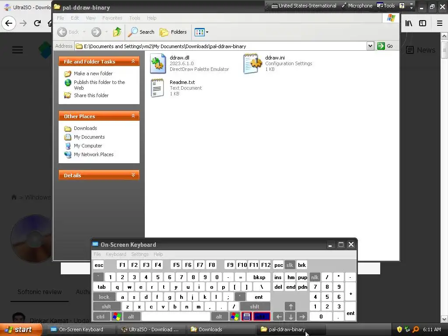
Task: Click the psc key
Action: [x=279, y=265]
